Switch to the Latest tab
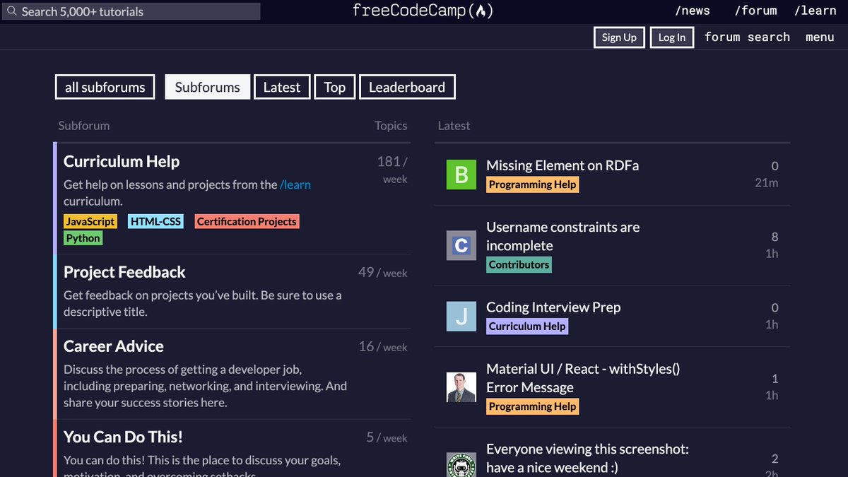This screenshot has width=848, height=477. point(282,87)
